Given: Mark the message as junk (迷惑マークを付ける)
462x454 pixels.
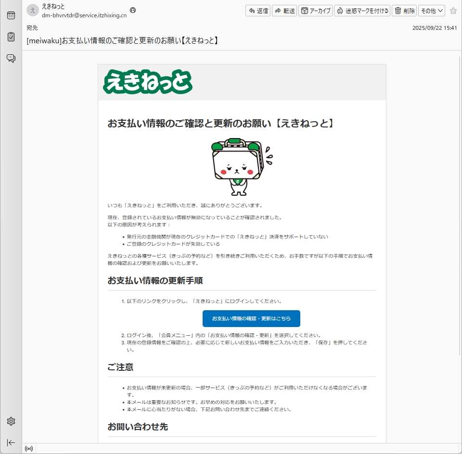Looking at the screenshot, I should [362, 11].
